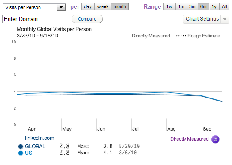Set range to 1m

tap(181, 6)
